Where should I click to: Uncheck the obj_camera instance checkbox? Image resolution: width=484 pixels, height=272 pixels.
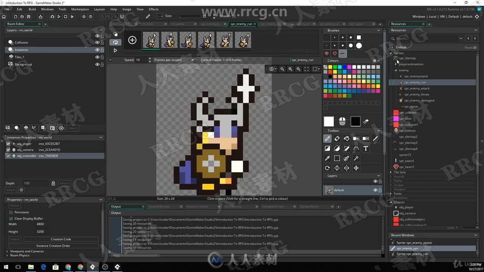(8, 150)
